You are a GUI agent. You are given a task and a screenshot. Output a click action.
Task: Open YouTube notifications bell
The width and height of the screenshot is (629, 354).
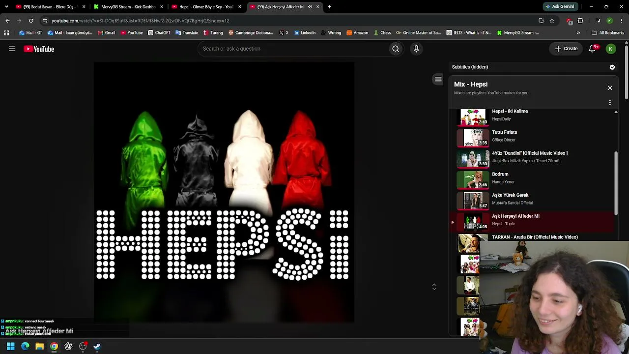593,49
